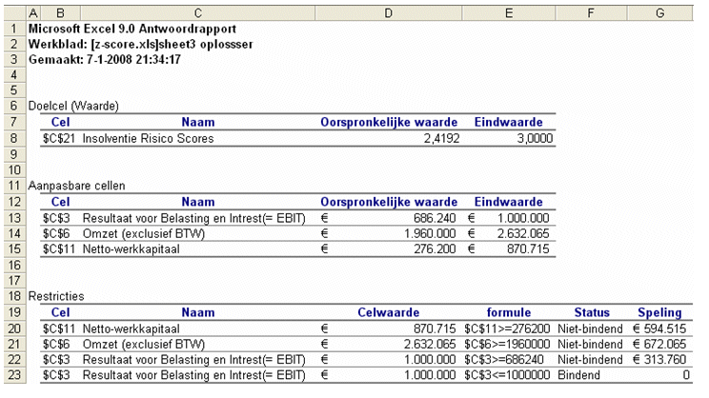
Task: Click the 'formule' column heading
Action: 509,312
